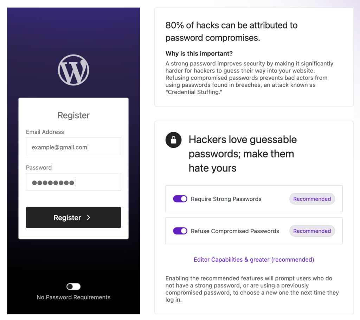Click the Password label above the field

[x=39, y=167]
